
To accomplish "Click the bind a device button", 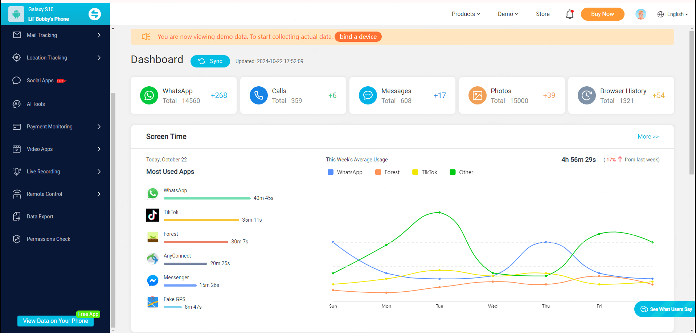I will coord(358,37).
